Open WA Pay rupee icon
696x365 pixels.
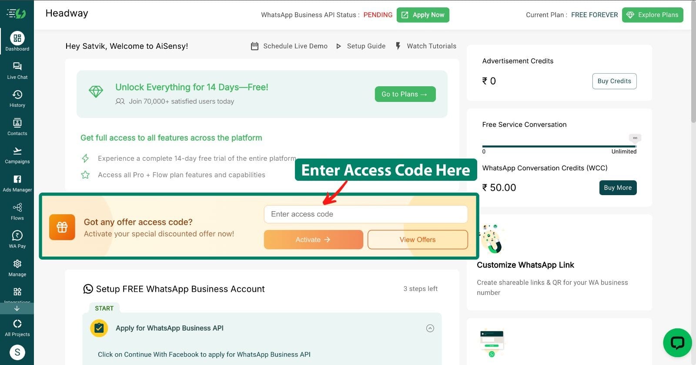[17, 236]
